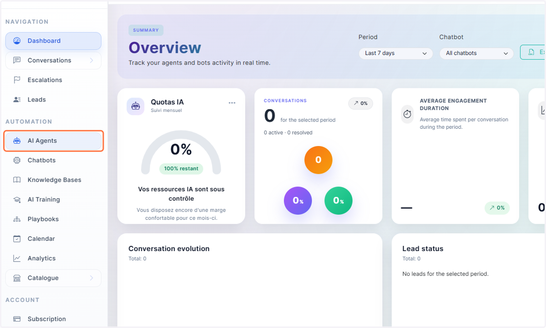546x328 pixels.
Task: Click the Conversation evolution heading
Action: [169, 248]
